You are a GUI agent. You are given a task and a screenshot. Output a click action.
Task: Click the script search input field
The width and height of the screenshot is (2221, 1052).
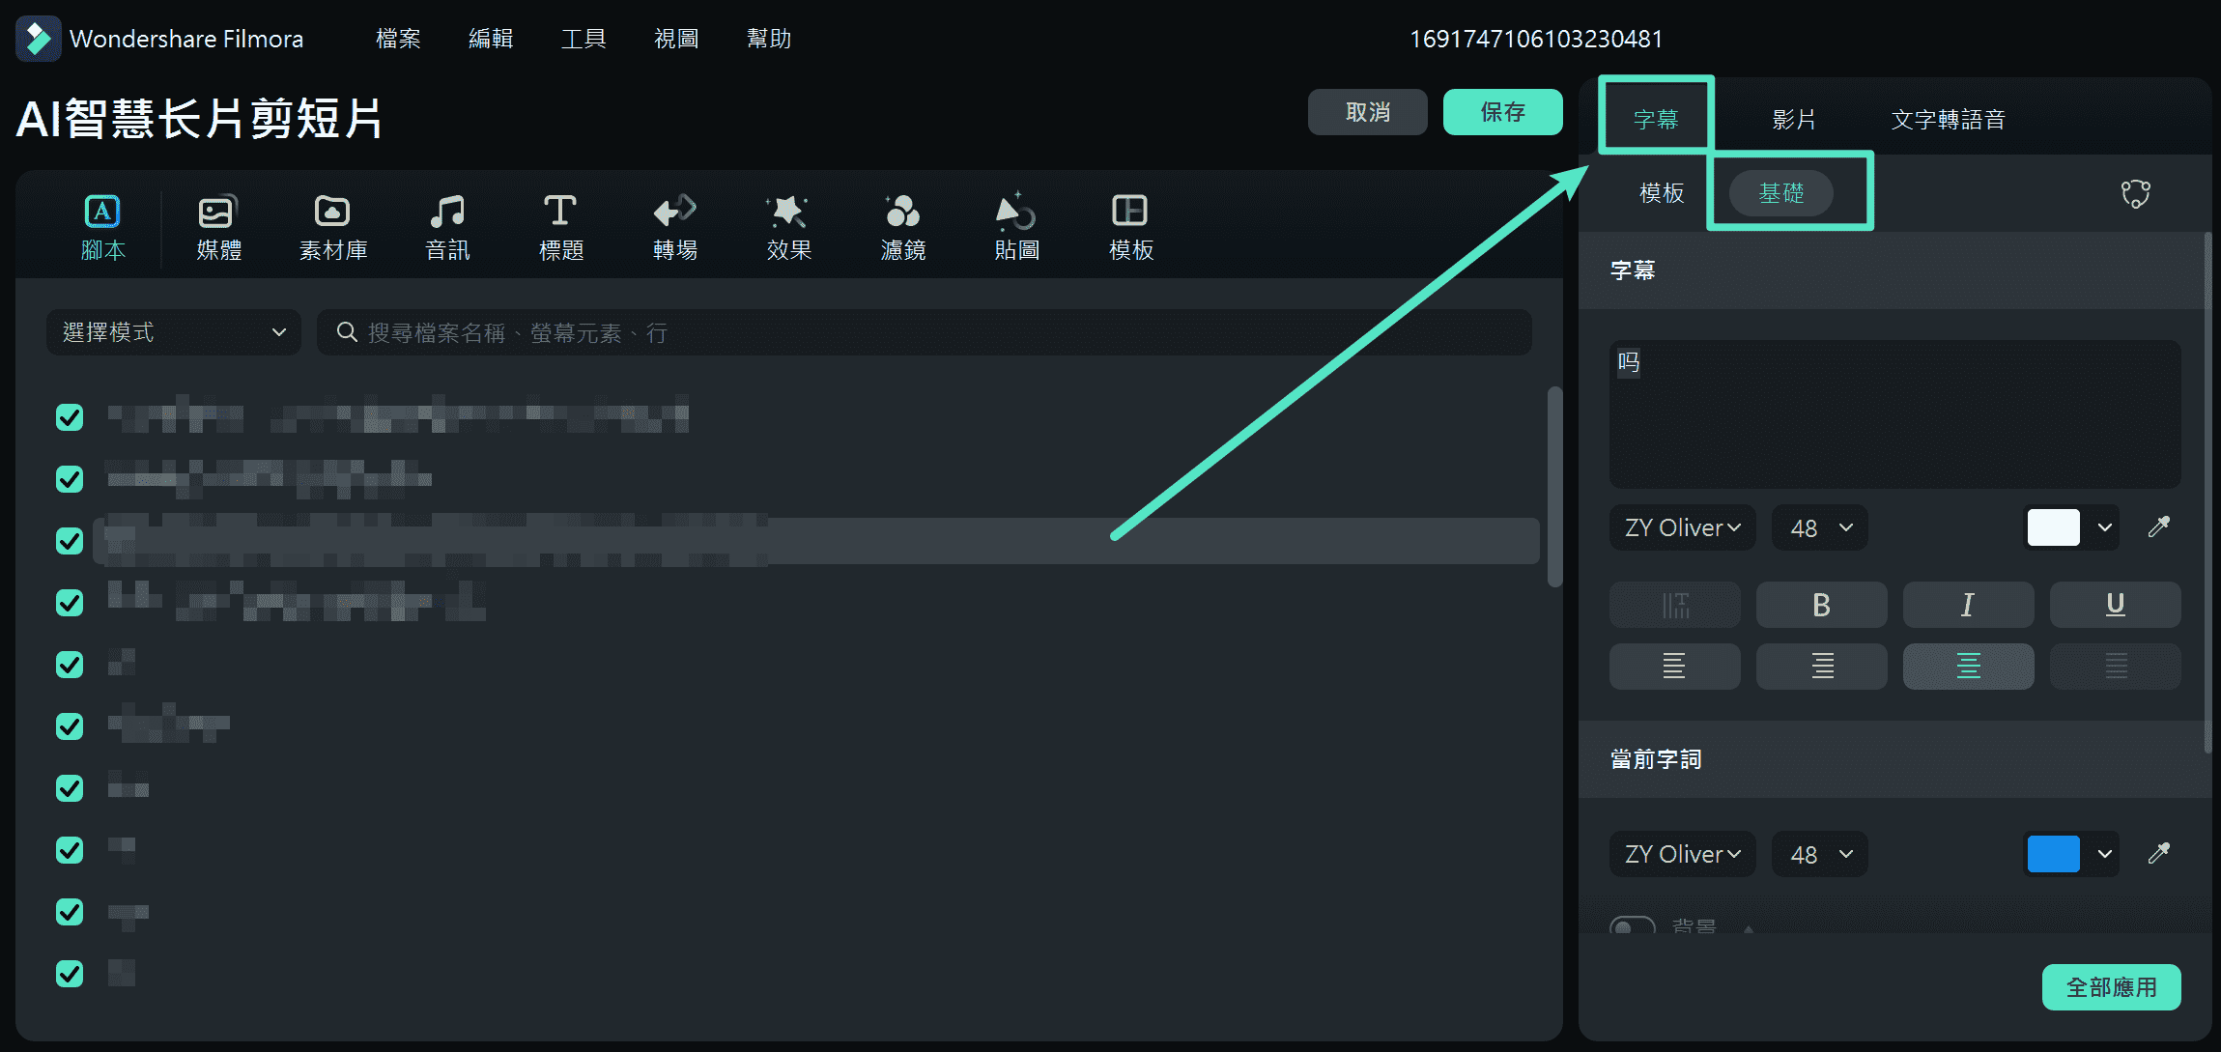(x=925, y=332)
